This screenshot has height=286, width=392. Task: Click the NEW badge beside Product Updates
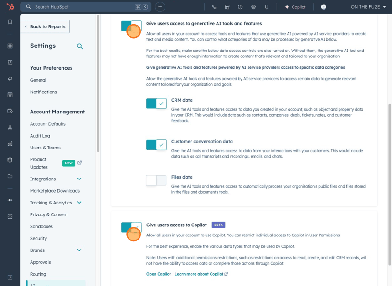coord(69,163)
